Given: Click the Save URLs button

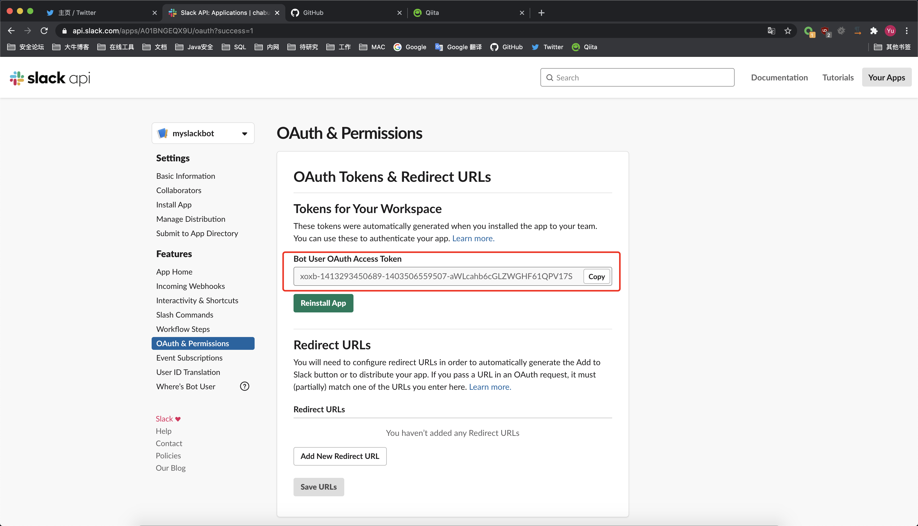Looking at the screenshot, I should (318, 487).
